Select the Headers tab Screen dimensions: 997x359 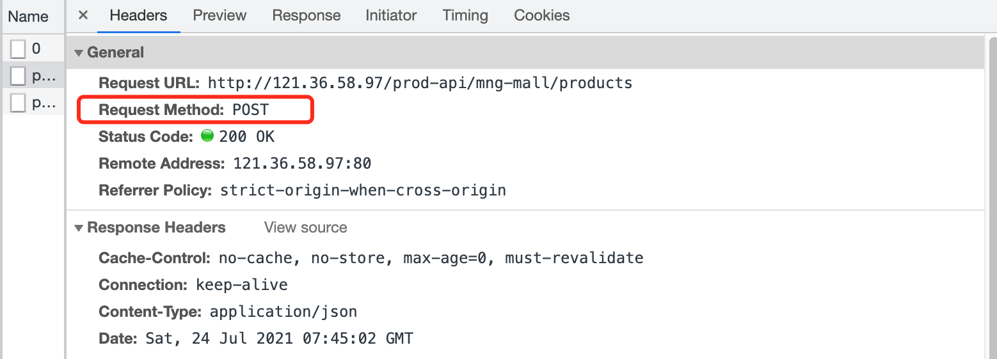[x=139, y=15]
